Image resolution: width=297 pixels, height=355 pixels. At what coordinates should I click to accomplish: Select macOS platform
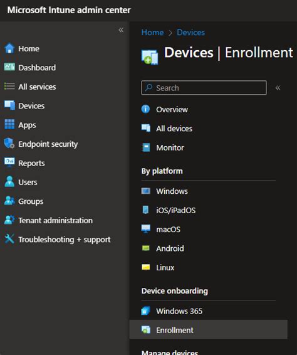tap(169, 230)
